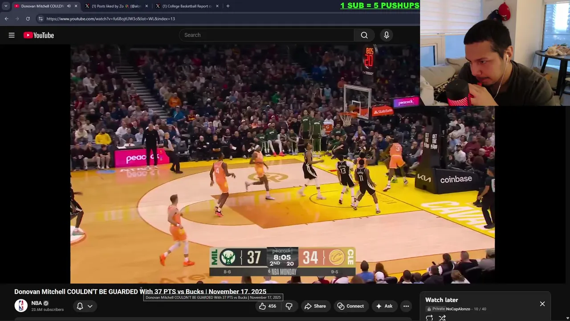Close the Donovan Mitchell YouTube tab
This screenshot has height=321, width=570.
click(76, 6)
